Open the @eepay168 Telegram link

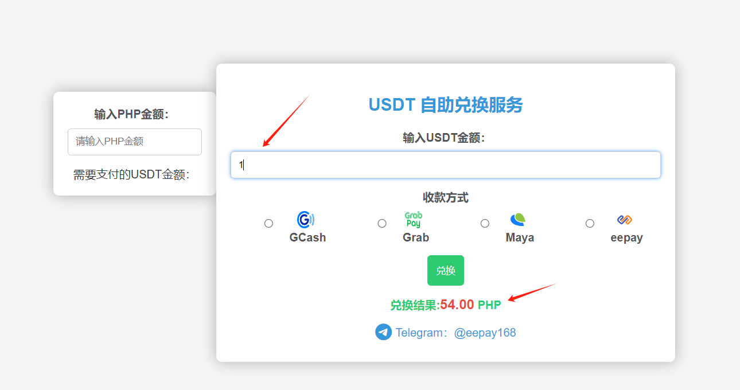(485, 333)
